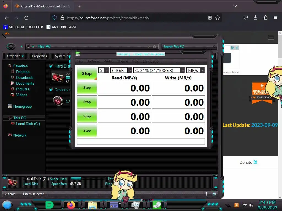
Task: Collapse the Devices group chevron
Action: (x=51, y=90)
